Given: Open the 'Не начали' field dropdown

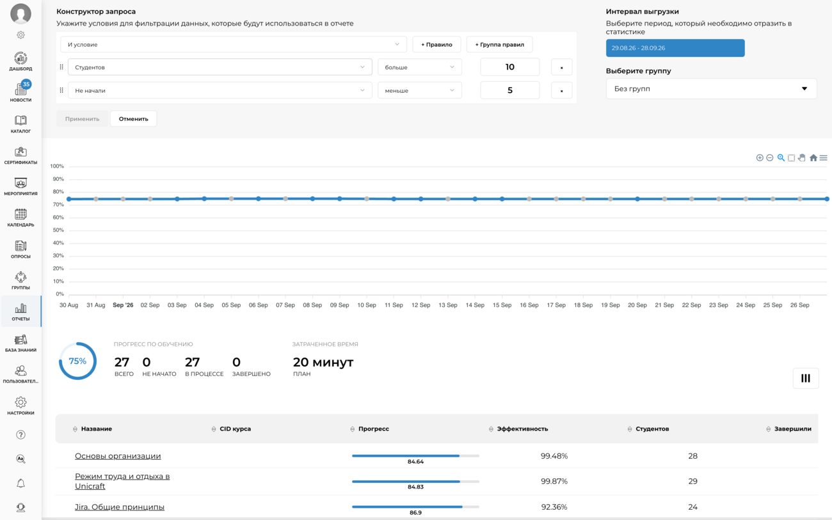Looking at the screenshot, I should [x=220, y=90].
